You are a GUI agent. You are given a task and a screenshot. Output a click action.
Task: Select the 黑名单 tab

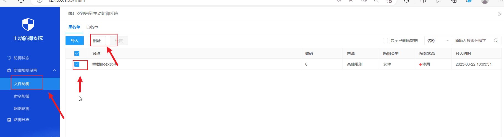pos(74,27)
